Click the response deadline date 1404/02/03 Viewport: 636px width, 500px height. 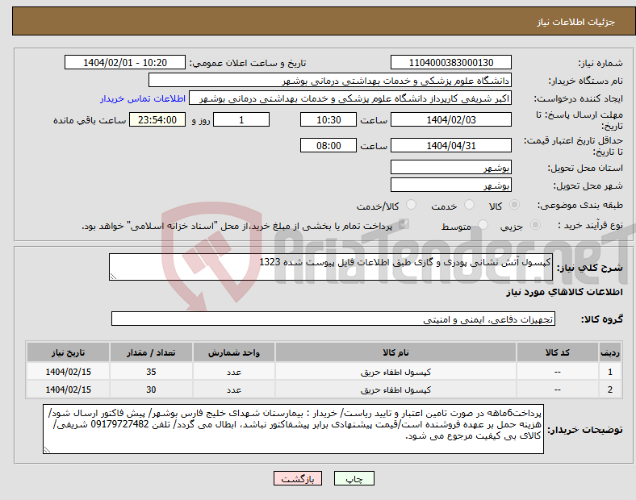pos(451,120)
